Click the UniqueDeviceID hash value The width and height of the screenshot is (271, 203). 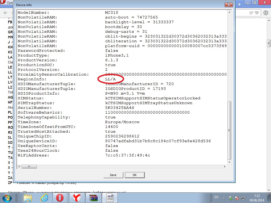tap(158, 141)
